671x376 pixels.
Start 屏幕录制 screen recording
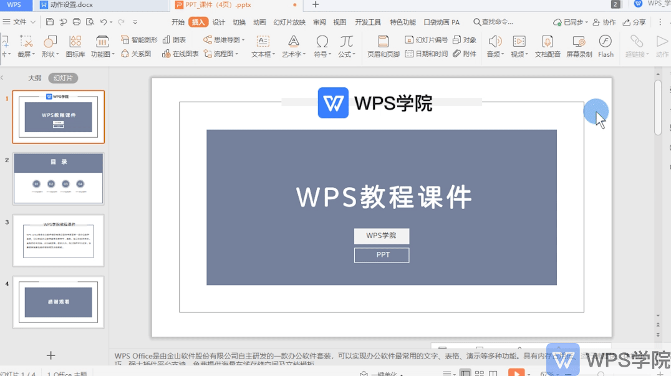(x=579, y=46)
